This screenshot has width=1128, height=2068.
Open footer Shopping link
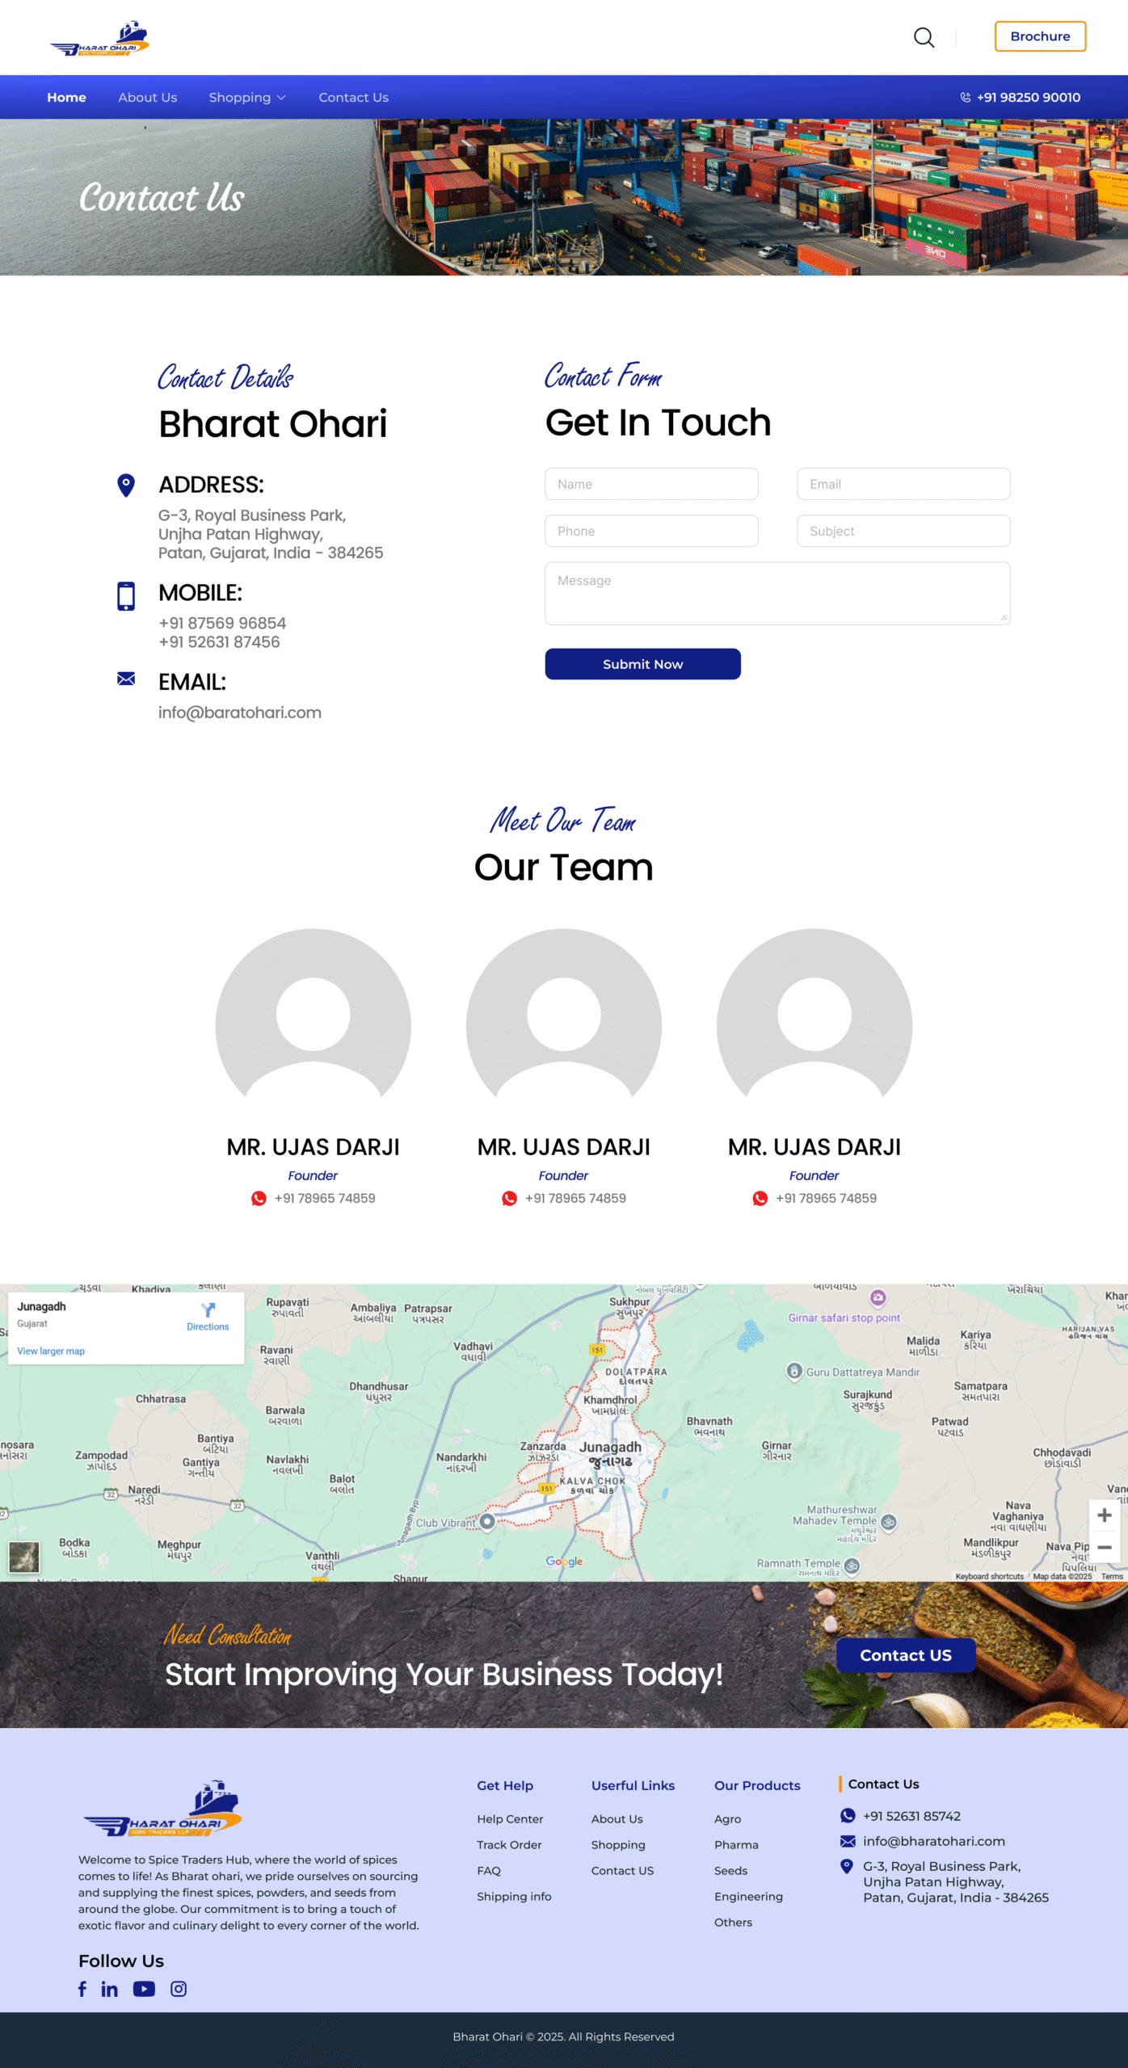tap(618, 1844)
